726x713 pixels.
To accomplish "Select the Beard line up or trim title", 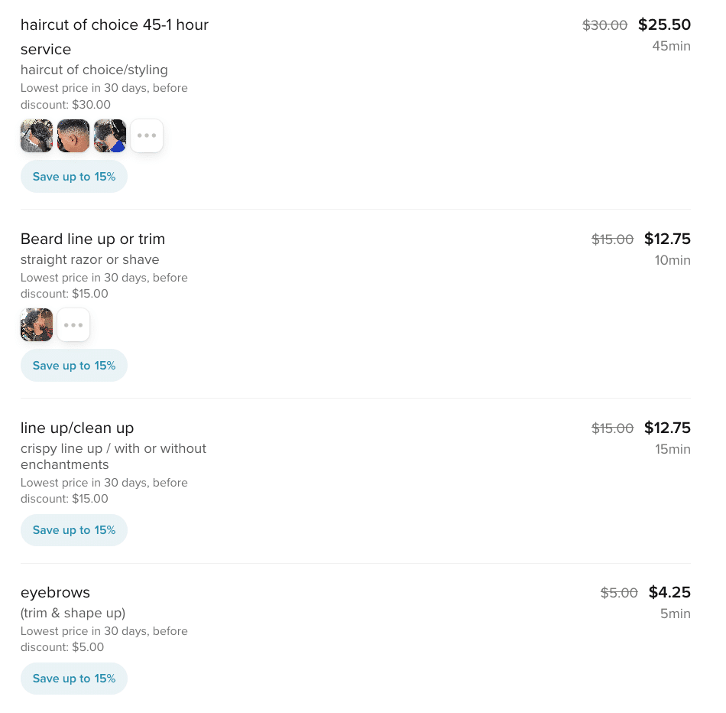I will pos(92,239).
